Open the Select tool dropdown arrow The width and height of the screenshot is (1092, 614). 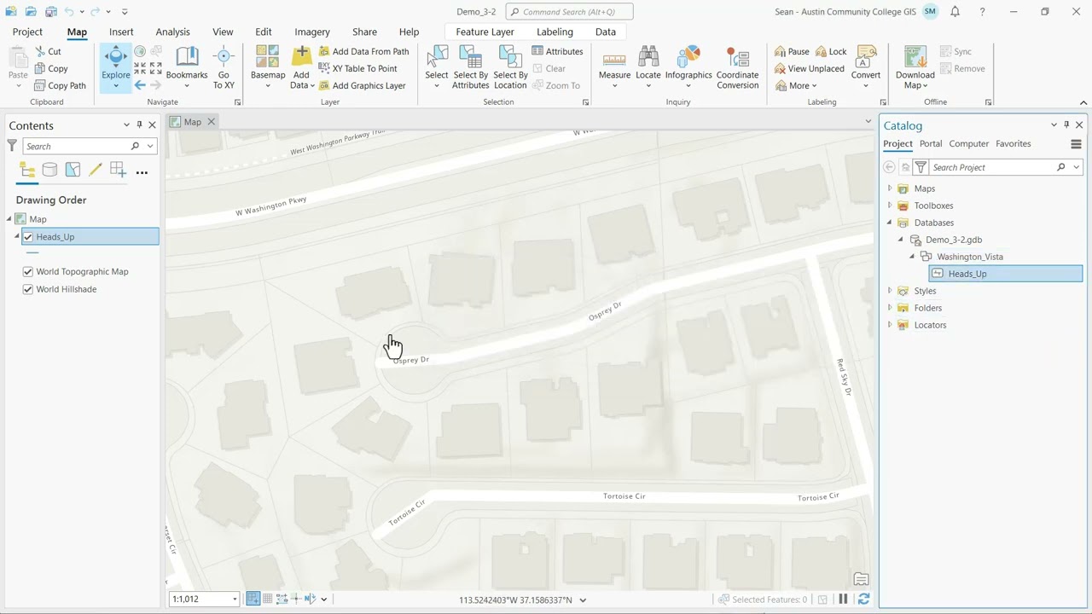point(437,85)
